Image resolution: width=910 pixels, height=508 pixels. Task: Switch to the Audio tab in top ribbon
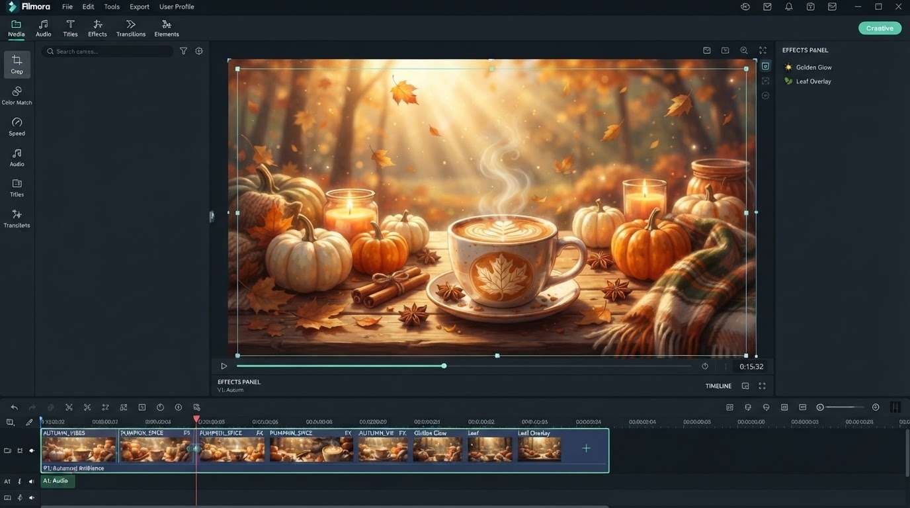44,28
